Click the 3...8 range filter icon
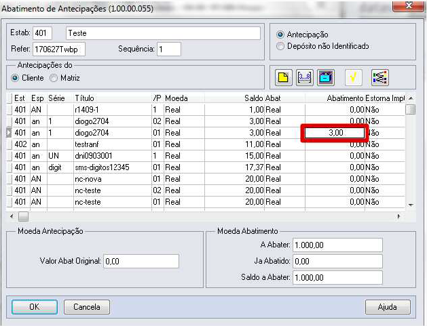 coord(304,78)
